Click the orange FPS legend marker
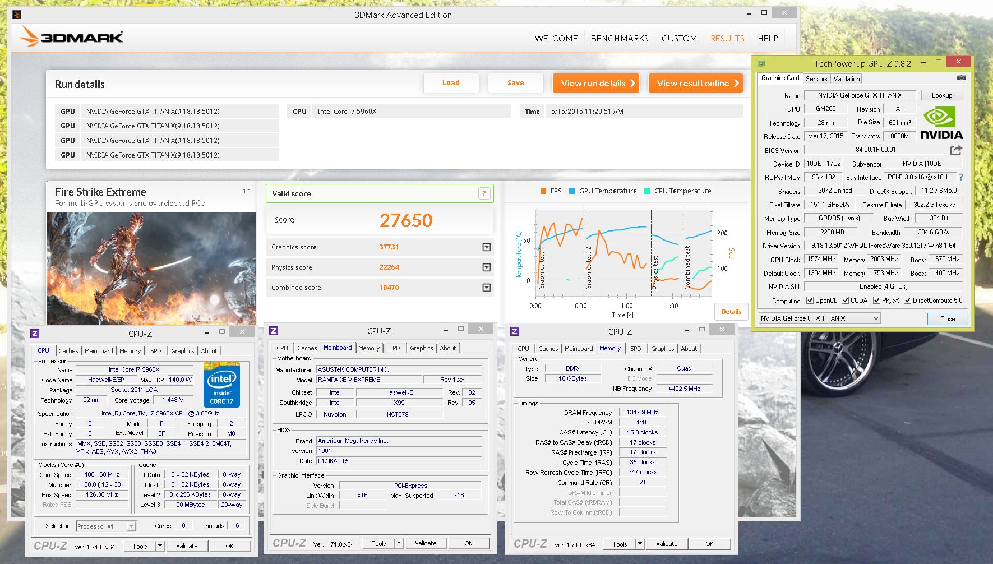993x564 pixels. pos(543,191)
